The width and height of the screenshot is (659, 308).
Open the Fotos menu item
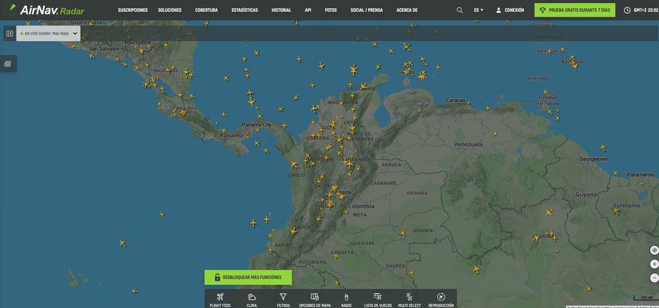[331, 10]
